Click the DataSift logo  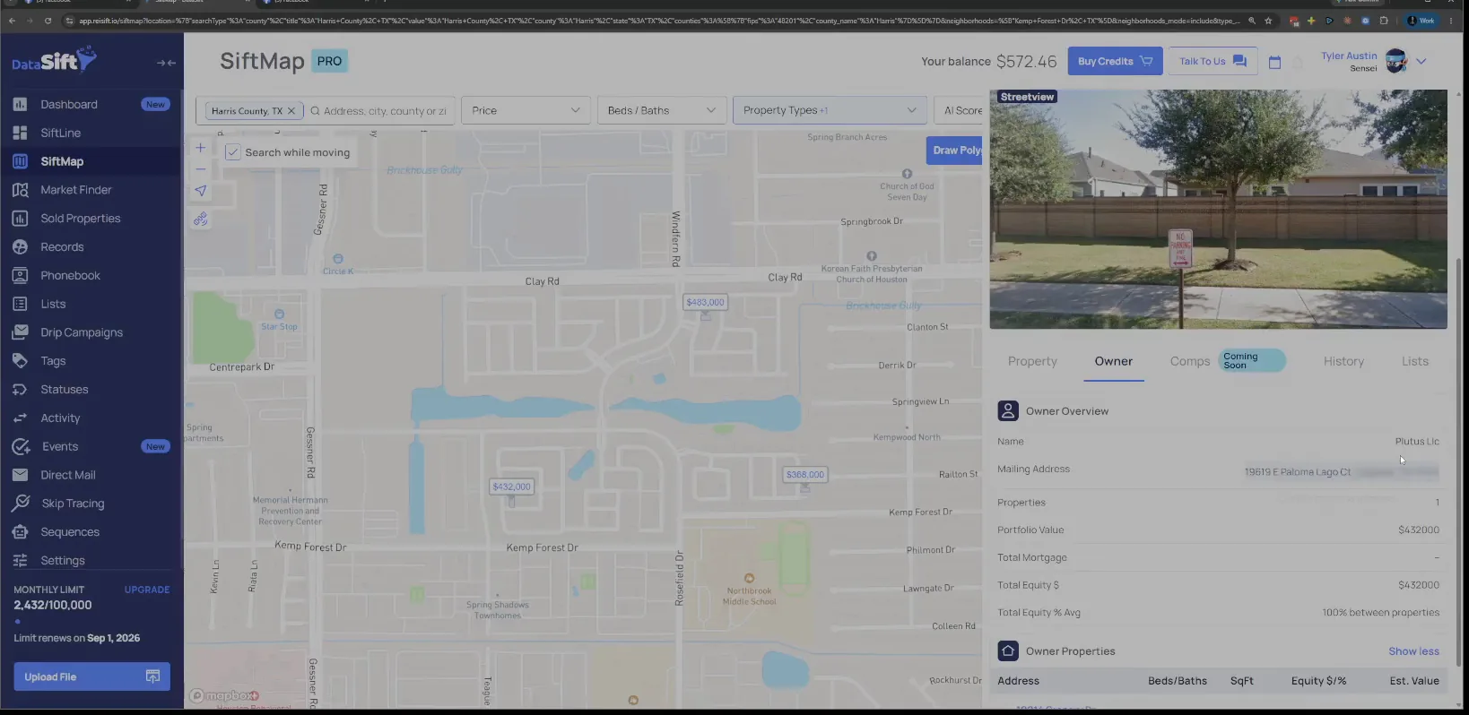click(54, 61)
